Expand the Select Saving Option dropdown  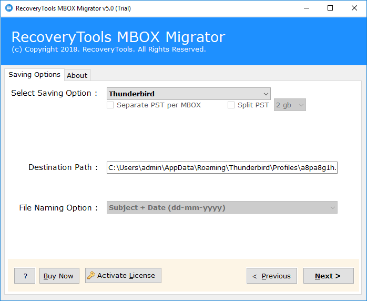pyautogui.click(x=188, y=94)
